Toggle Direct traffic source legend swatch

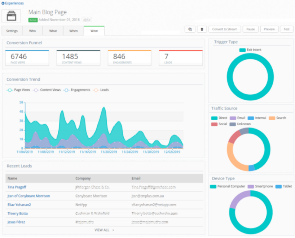214,118
